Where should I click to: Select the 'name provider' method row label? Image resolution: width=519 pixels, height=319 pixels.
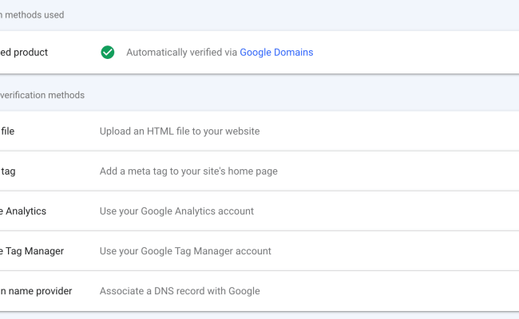coord(36,291)
